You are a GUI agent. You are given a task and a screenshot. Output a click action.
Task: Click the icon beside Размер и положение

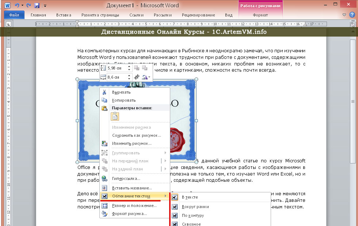[x=104, y=206]
